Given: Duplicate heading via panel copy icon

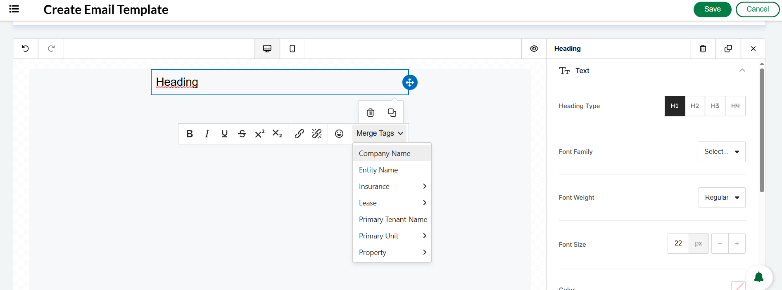Looking at the screenshot, I should pos(728,49).
